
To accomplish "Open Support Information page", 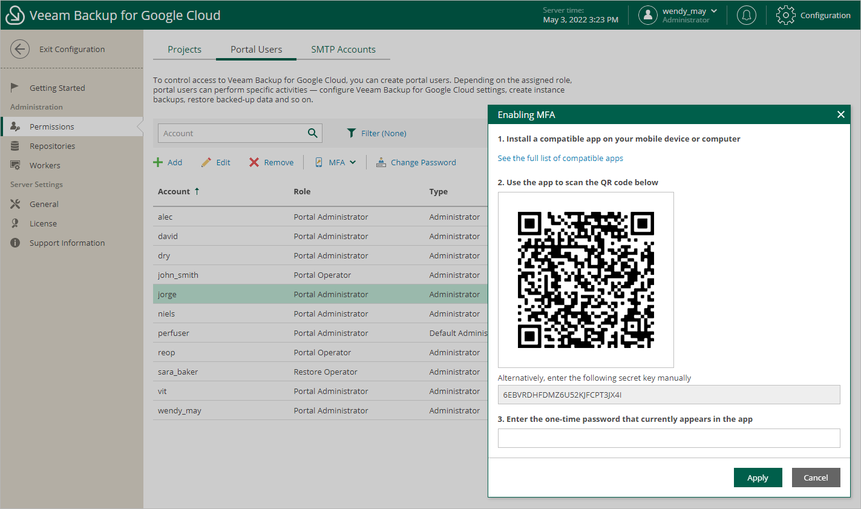I will pos(72,243).
